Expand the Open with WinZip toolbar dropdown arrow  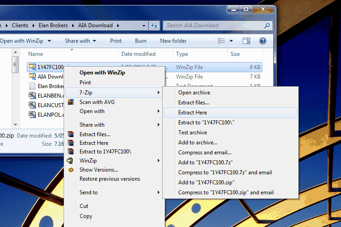[x=50, y=41]
